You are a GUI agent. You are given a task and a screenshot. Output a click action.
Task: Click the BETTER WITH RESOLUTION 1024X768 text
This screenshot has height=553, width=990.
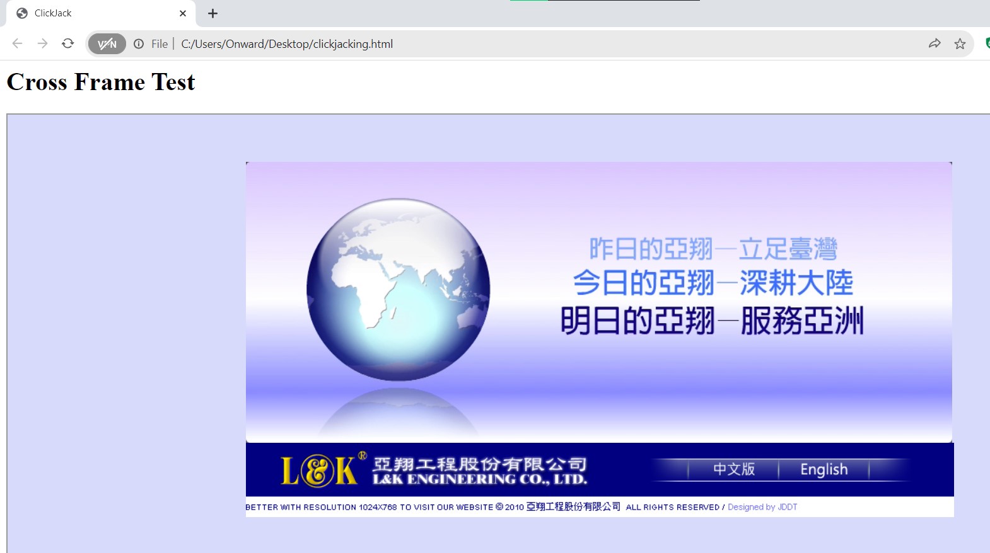click(x=322, y=507)
